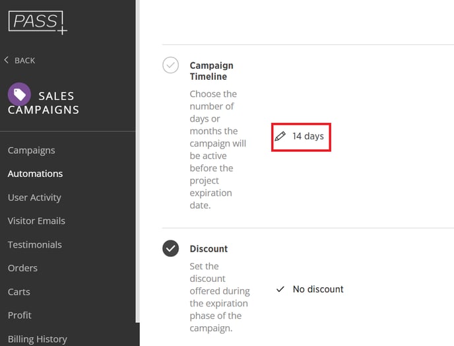The height and width of the screenshot is (346, 454).
Task: Open Billing History
Action: [38, 339]
